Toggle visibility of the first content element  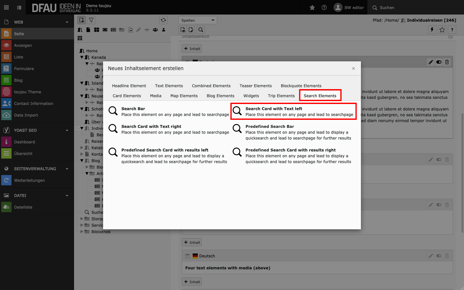pyautogui.click(x=439, y=62)
